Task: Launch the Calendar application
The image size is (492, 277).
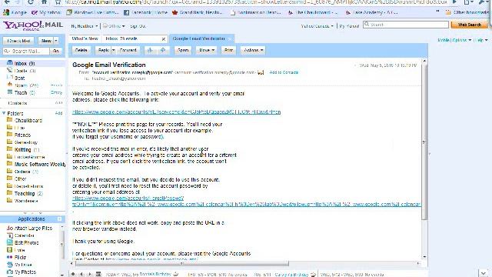Action: click(x=21, y=235)
